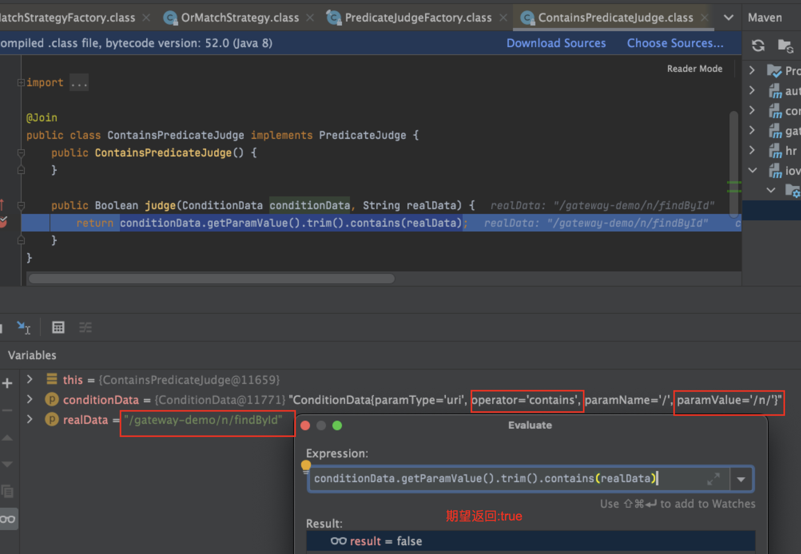
Task: Switch to the OrMatchStrategy.class tab
Action: (240, 18)
